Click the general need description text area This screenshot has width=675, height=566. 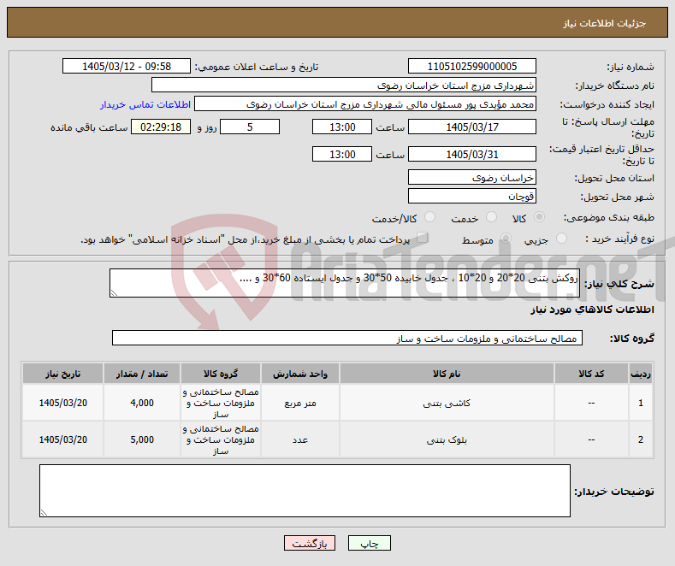(345, 283)
